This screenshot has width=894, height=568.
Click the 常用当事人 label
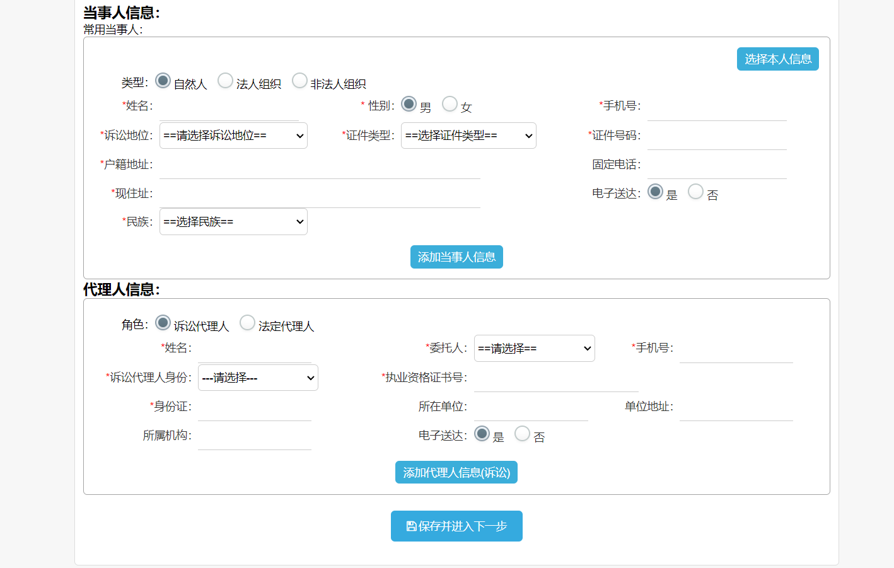113,30
